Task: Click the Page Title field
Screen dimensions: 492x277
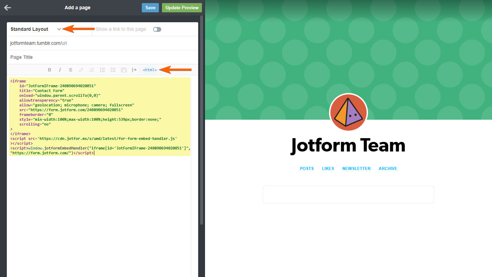Action: [102, 57]
